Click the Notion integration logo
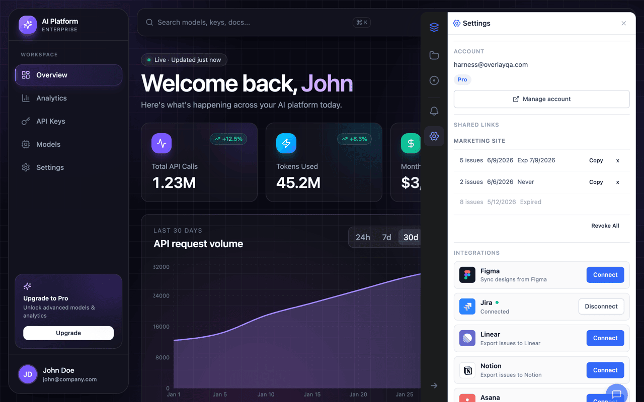Viewport: 644px width, 402px height. (x=467, y=370)
